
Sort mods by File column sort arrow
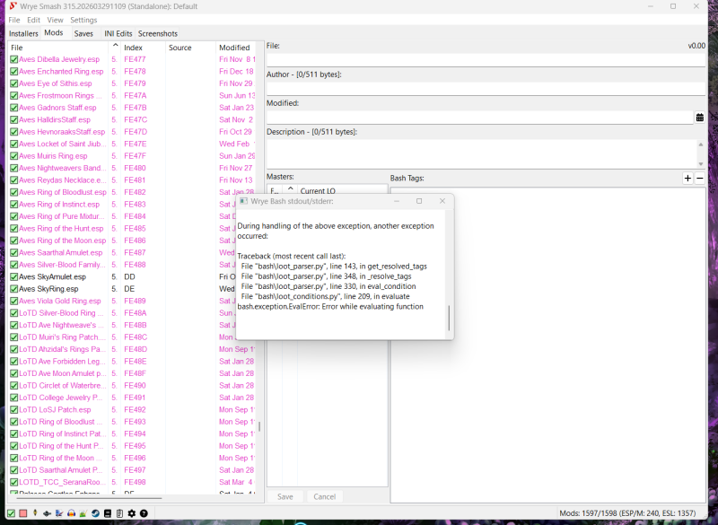[115, 46]
